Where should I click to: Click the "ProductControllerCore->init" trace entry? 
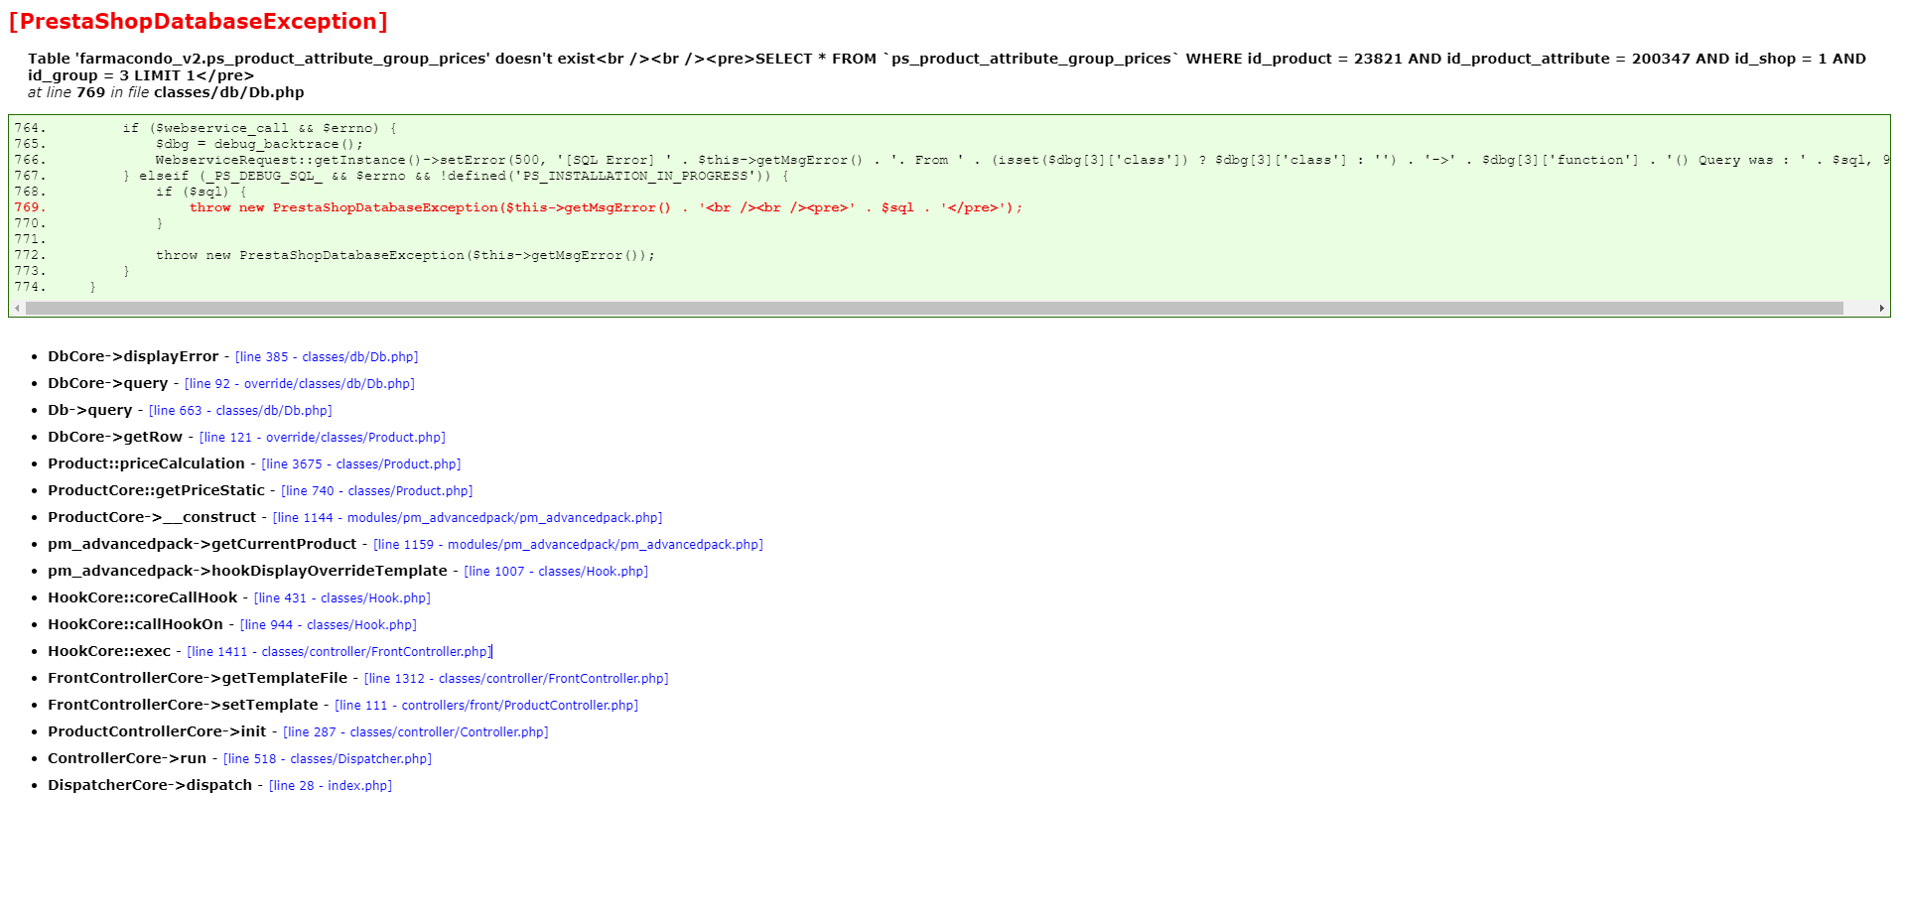click(x=157, y=731)
